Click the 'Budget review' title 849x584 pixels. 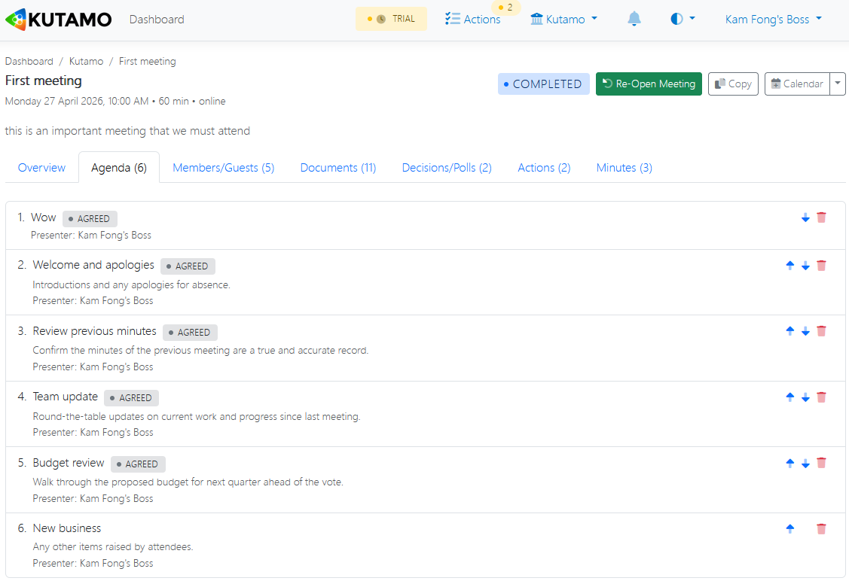point(69,463)
